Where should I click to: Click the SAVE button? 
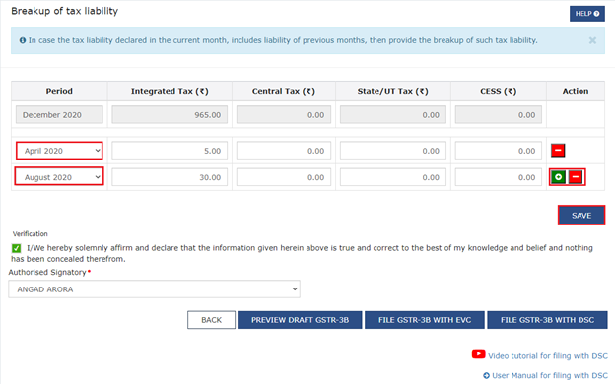click(581, 215)
